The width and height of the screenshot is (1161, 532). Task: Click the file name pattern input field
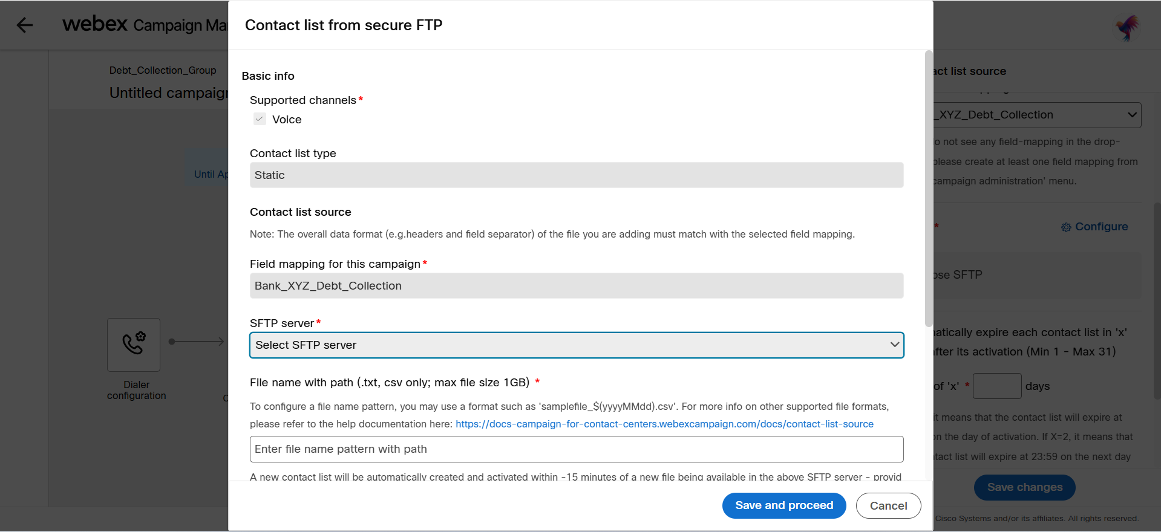tap(577, 449)
